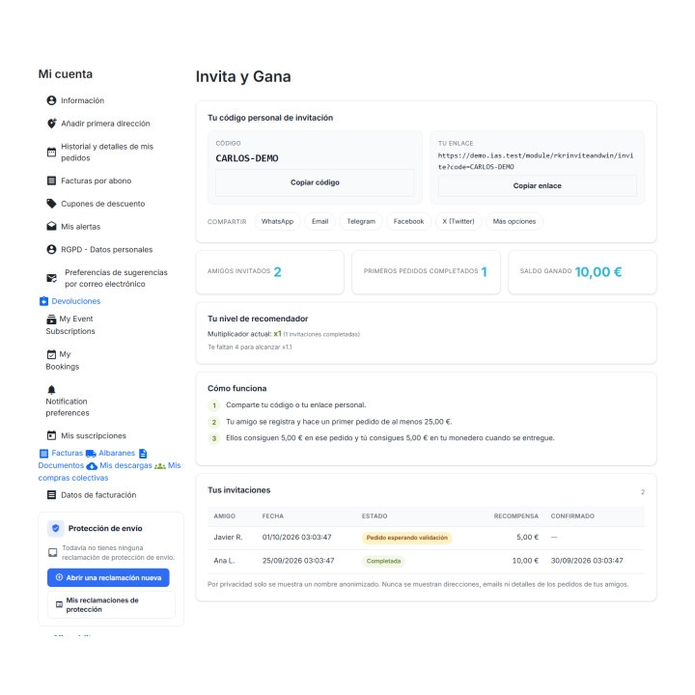Open Mis alertas section
Image resolution: width=695 pixels, height=695 pixels.
(x=81, y=227)
